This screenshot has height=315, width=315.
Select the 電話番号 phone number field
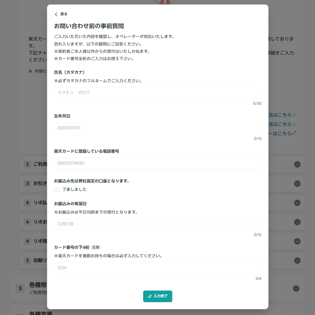157,163
